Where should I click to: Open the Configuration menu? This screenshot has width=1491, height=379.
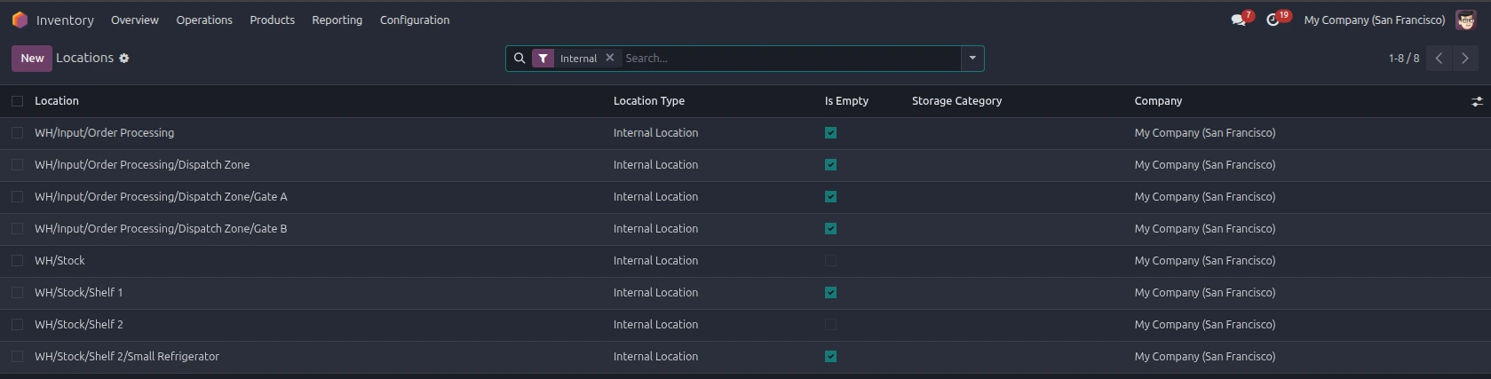point(414,20)
